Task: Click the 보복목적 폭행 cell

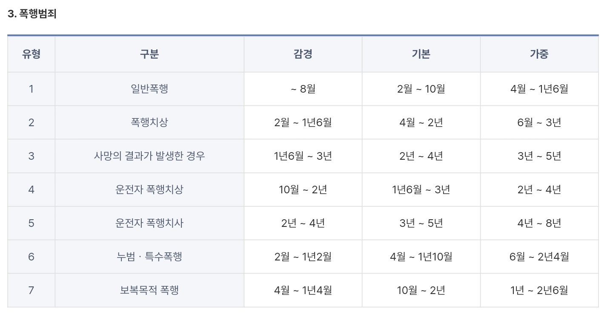Action: pos(149,290)
